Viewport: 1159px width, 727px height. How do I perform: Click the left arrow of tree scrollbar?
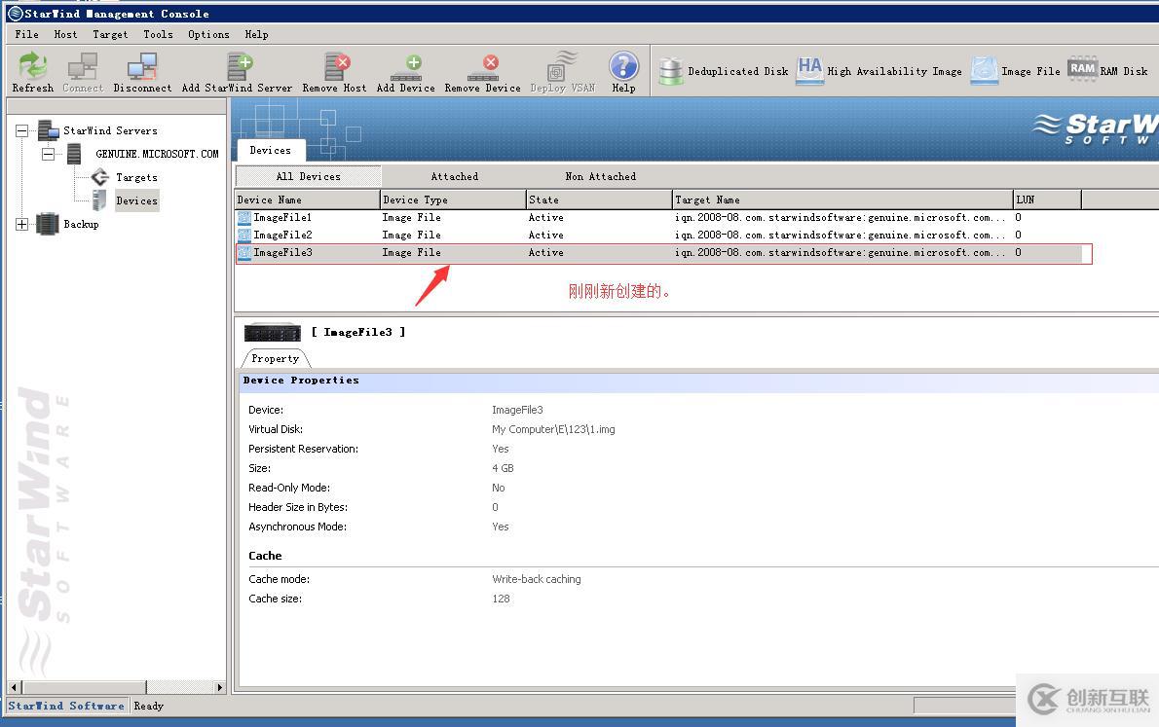point(14,687)
